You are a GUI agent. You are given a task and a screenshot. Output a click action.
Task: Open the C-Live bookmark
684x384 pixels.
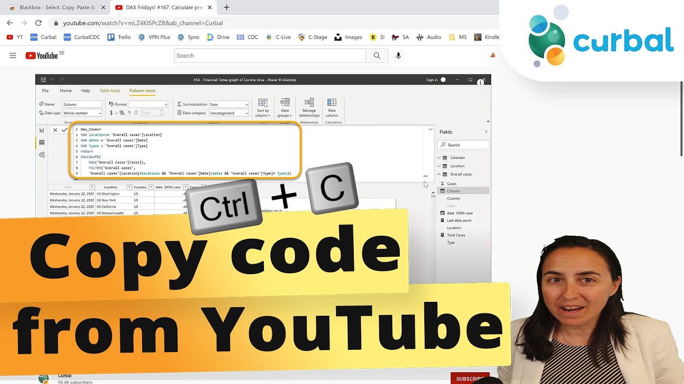(278, 37)
